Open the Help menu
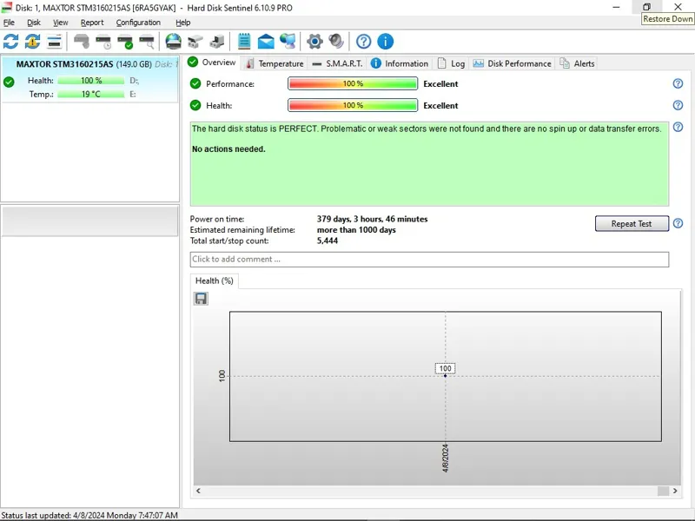 [x=183, y=23]
